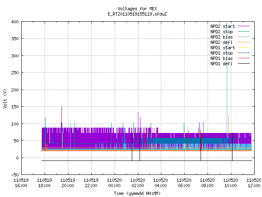Click the purple NPD2 start legend line
Screen dimensions: 262x197
pyautogui.click(x=244, y=26)
